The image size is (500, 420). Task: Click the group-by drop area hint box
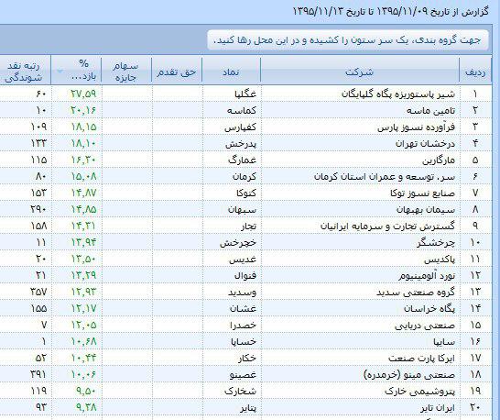click(x=348, y=40)
